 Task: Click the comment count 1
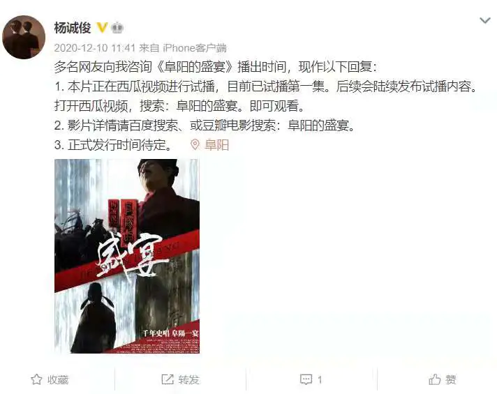click(320, 379)
